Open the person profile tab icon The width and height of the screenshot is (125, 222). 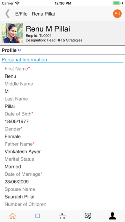(x=112, y=216)
